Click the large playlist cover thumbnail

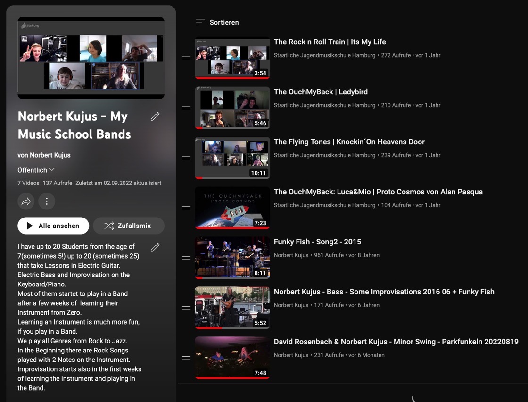(91, 58)
